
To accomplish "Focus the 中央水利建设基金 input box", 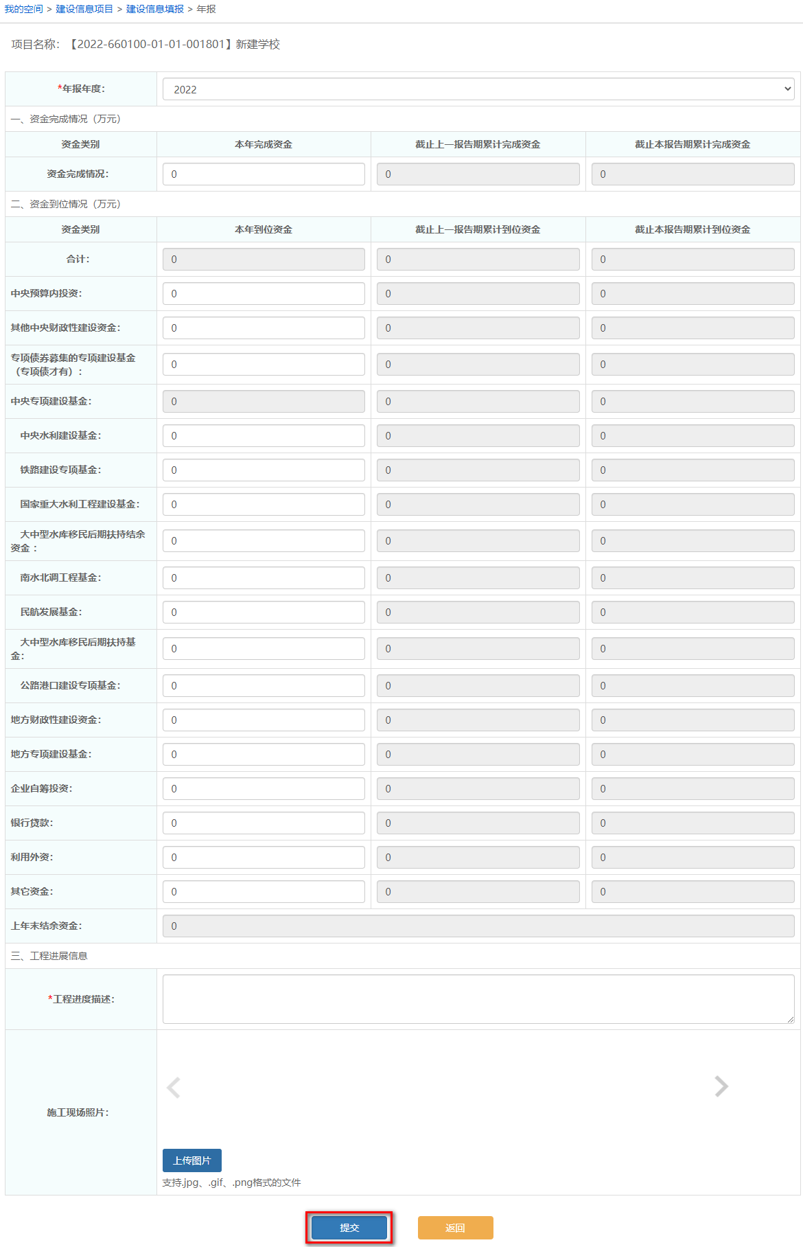I will click(264, 436).
